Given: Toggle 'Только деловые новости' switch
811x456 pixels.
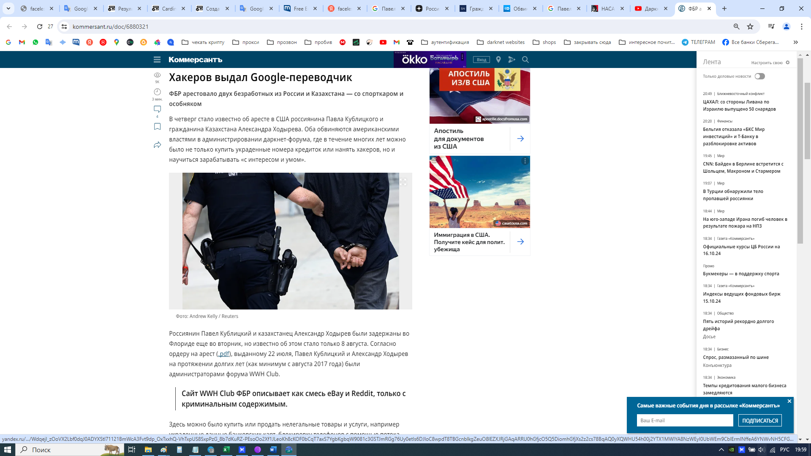Looking at the screenshot, I should pyautogui.click(x=759, y=76).
